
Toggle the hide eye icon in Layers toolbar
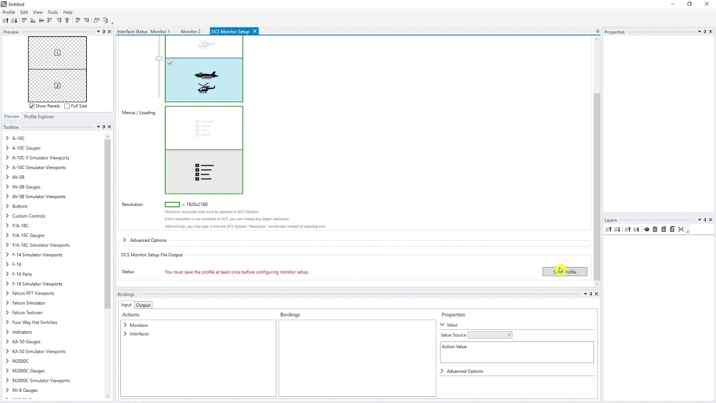(x=647, y=229)
